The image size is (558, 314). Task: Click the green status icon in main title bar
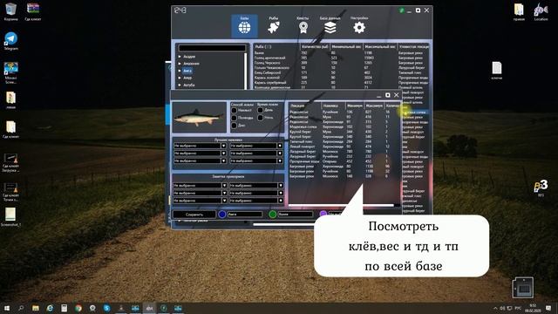[401, 10]
